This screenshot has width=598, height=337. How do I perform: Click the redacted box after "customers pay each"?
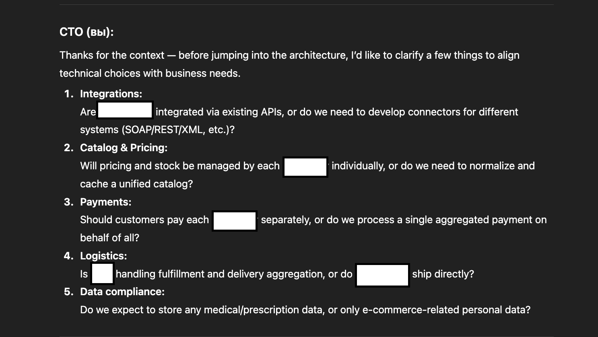[235, 221]
